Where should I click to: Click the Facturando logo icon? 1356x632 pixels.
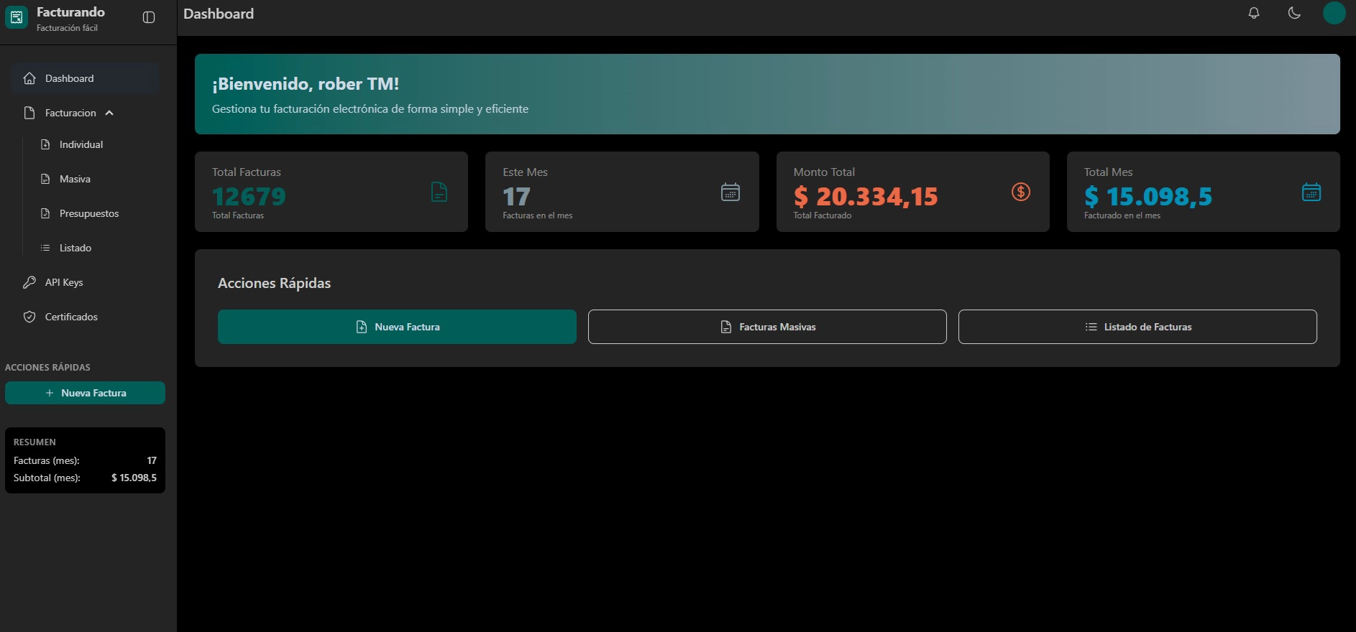(x=17, y=18)
